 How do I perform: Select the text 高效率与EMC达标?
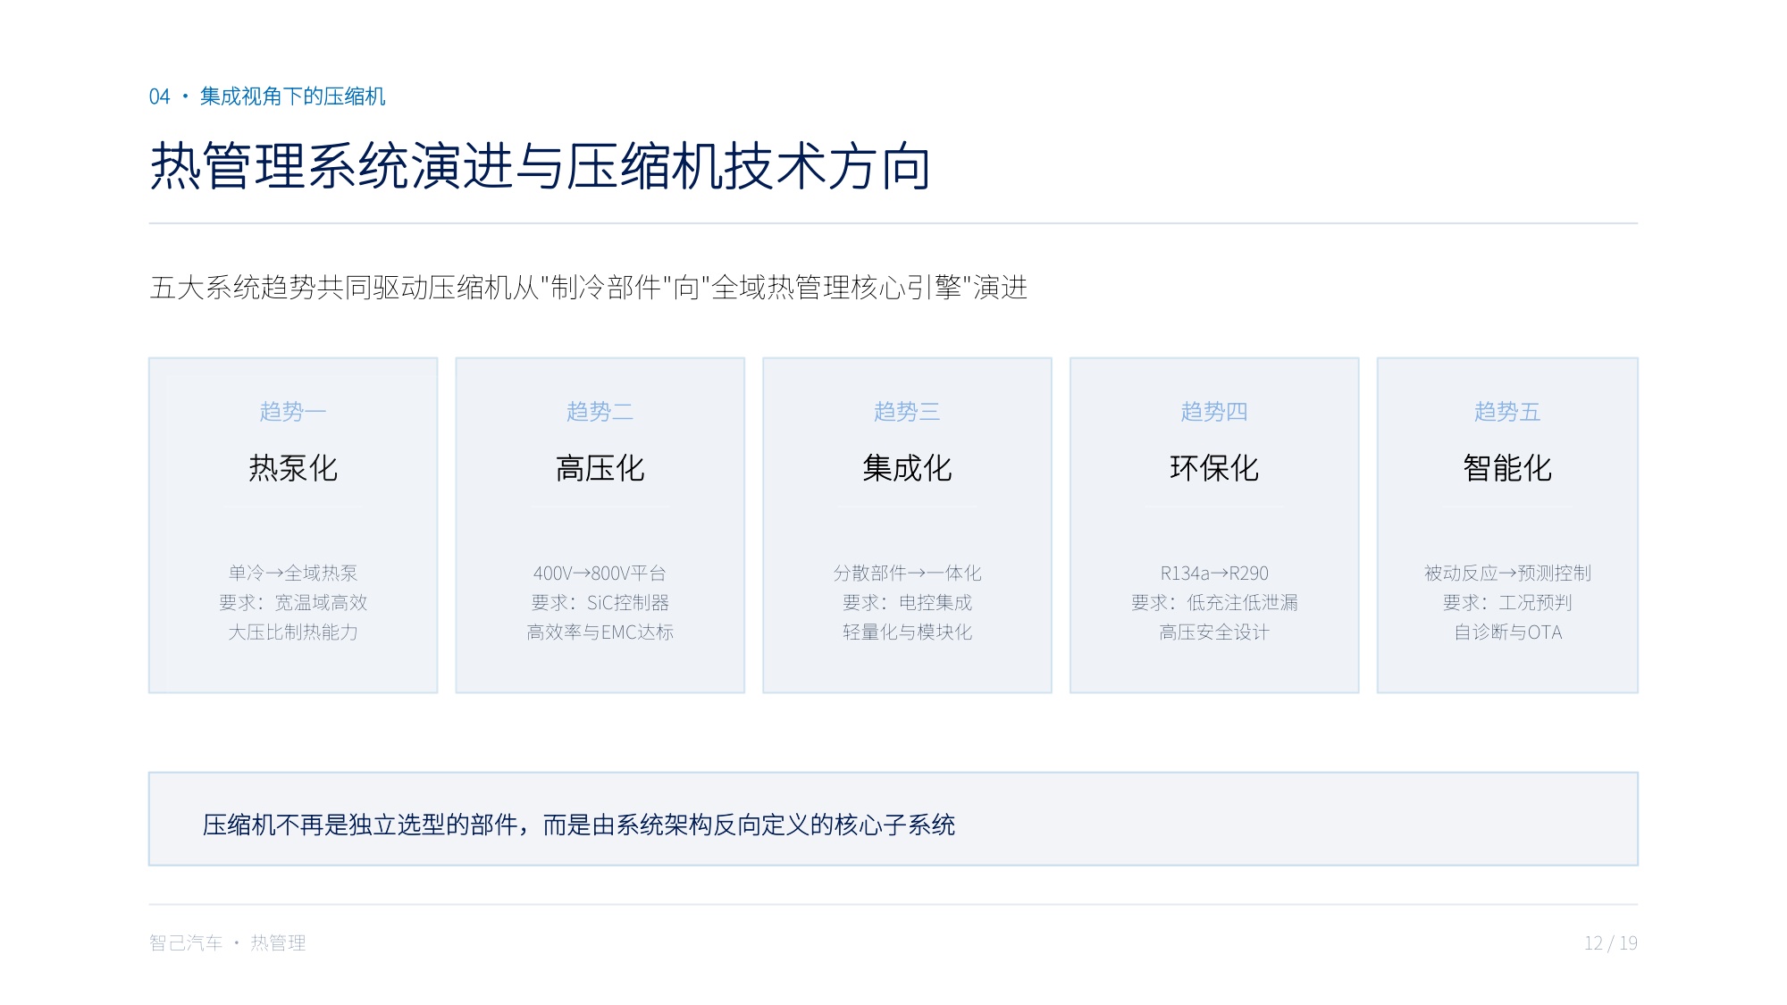point(600,632)
